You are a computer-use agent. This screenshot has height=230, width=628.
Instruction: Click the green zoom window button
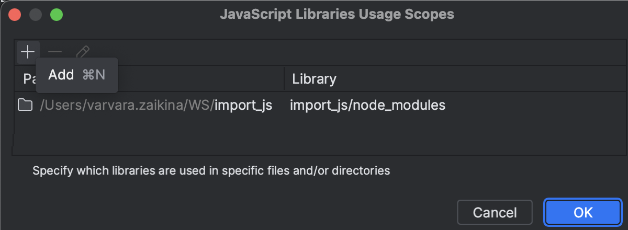click(56, 15)
